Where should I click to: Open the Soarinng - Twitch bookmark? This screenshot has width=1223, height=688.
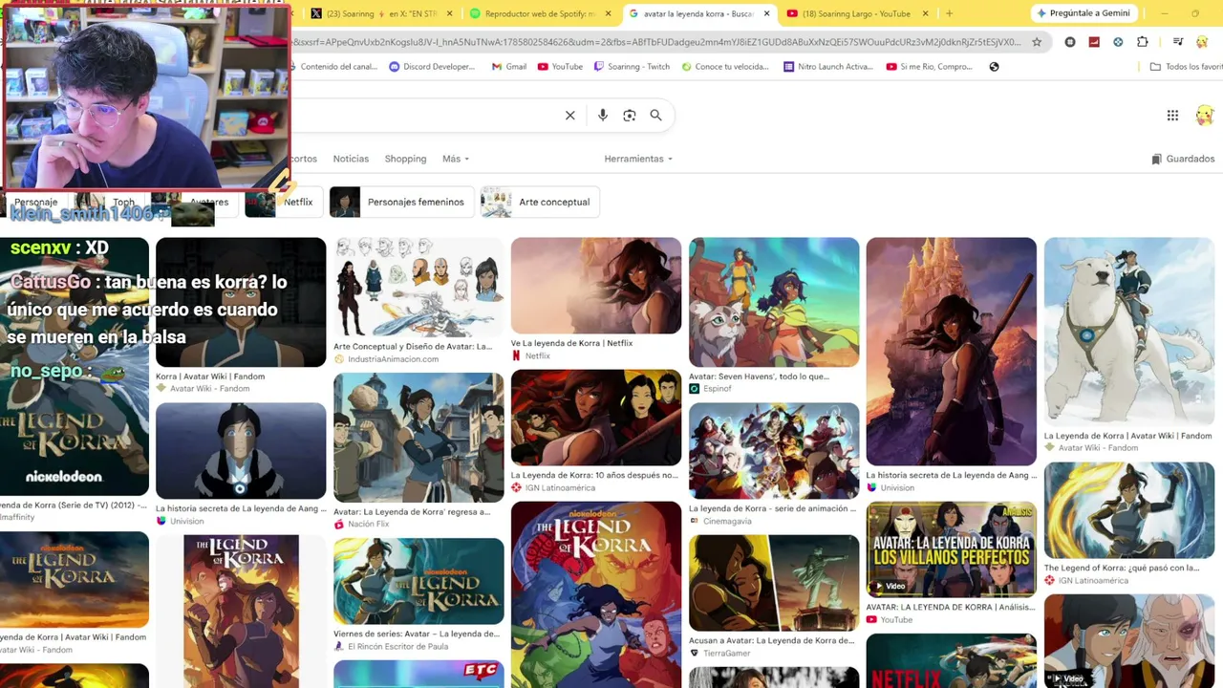(x=632, y=67)
